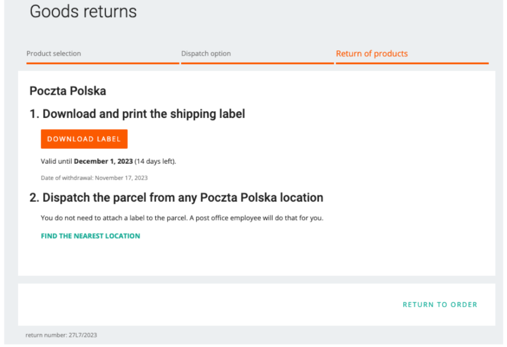
Task: Click the empty white panel beside Return to Order
Action: point(207,305)
